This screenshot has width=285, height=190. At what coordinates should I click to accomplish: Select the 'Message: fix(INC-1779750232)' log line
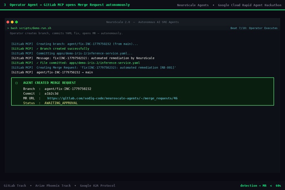coord(83,58)
